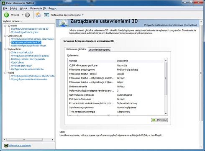The image size is (205, 151).
Task: Select Potrójne buforowanie row
Action: [x=116, y=99]
